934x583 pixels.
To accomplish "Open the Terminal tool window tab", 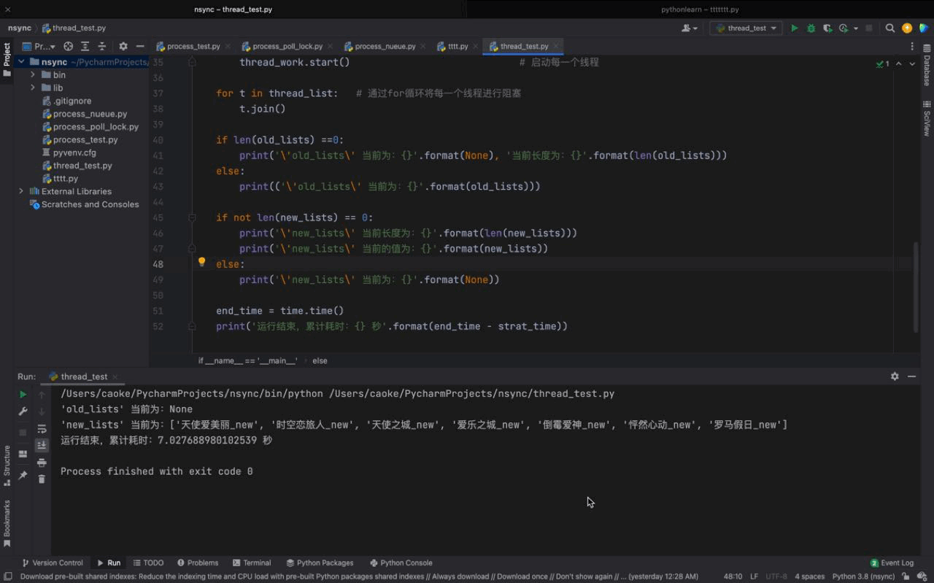I will 252,563.
